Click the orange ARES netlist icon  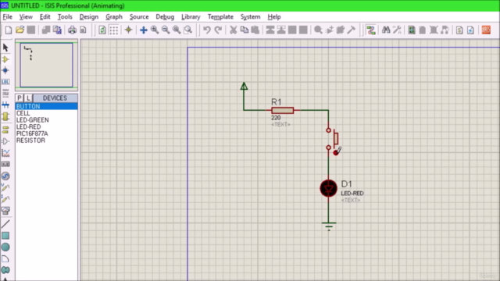click(x=486, y=30)
